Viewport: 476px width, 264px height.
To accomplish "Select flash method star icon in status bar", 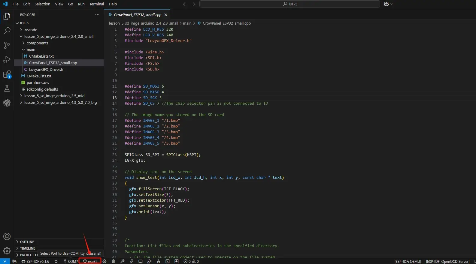I will 56,261.
